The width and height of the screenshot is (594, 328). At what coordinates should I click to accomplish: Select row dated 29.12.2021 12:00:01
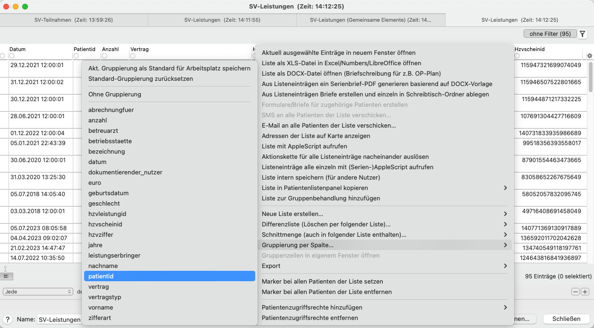[x=37, y=65]
